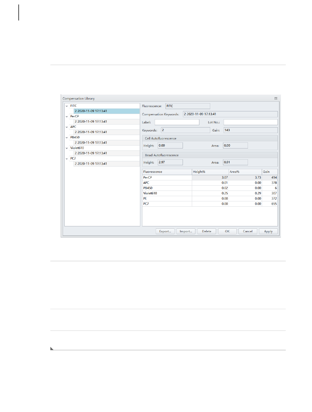Screen dimensions: 312x412
Task: Select the compensation entry under PB450
Action: click(107, 143)
